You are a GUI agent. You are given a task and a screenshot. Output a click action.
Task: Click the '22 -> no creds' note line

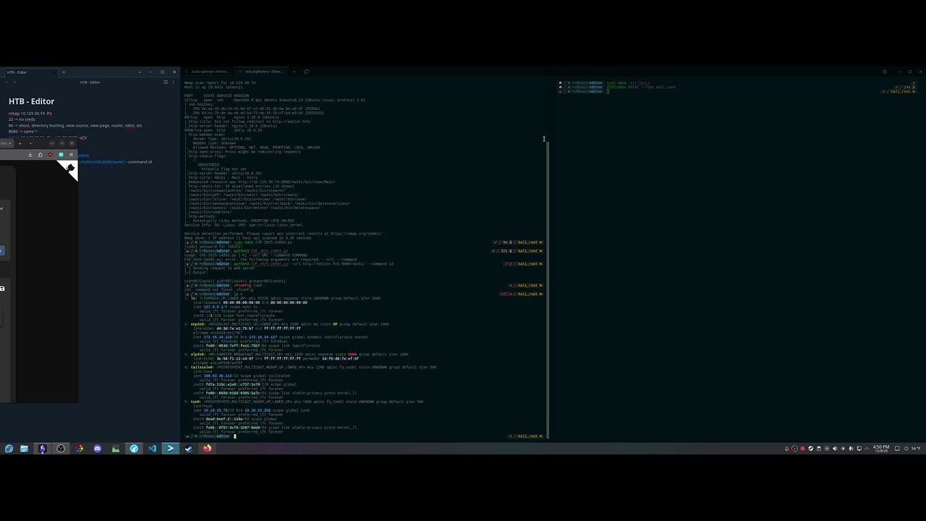(x=22, y=119)
